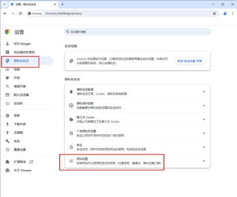Image resolution: width=237 pixels, height=197 pixels.
Task: Open 自动填充和密码 settings section
Action: tap(27, 52)
